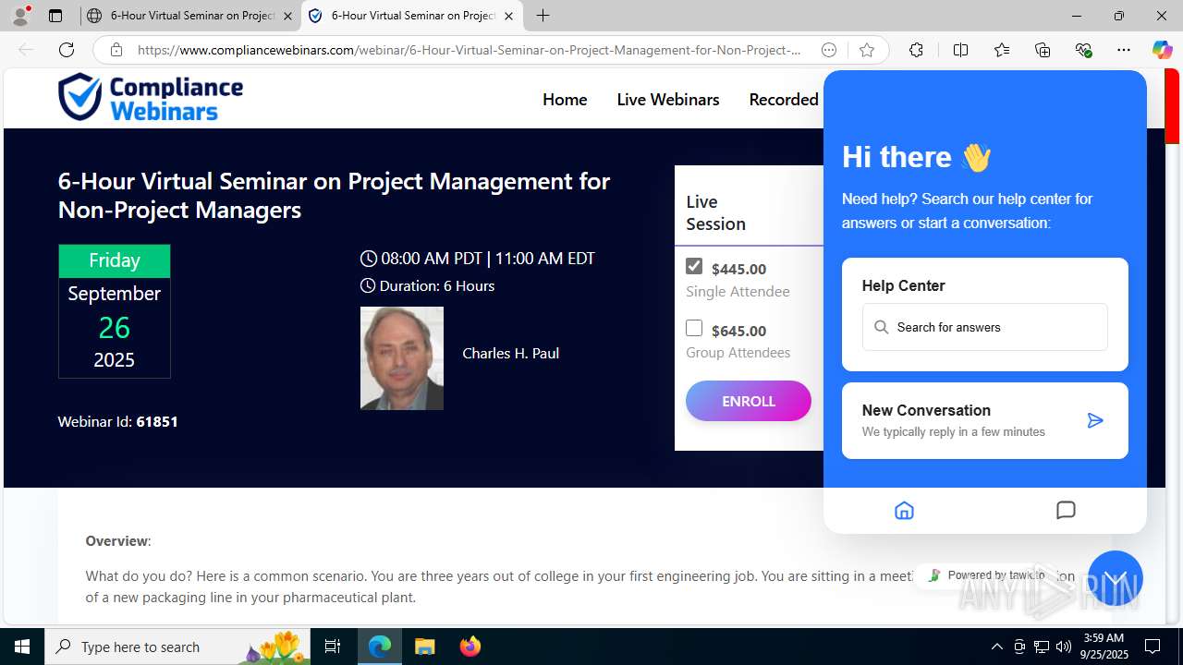Open the Extensions puzzle icon
Image resolution: width=1183 pixels, height=665 pixels.
point(916,50)
